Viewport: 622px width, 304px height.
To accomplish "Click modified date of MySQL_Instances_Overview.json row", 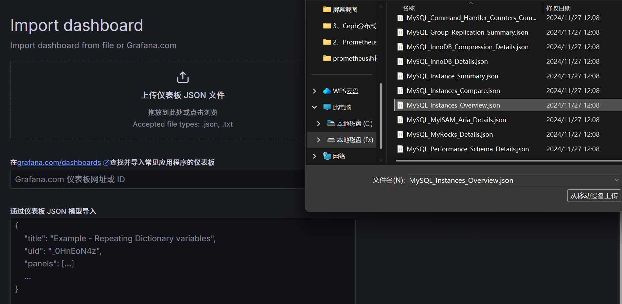I will 573,106.
